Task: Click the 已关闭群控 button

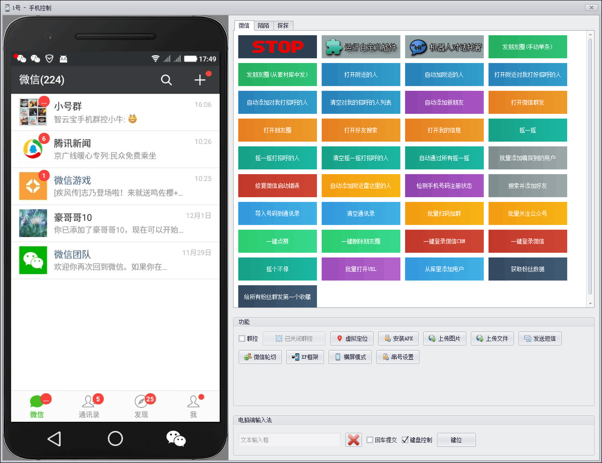Action: tap(294, 338)
